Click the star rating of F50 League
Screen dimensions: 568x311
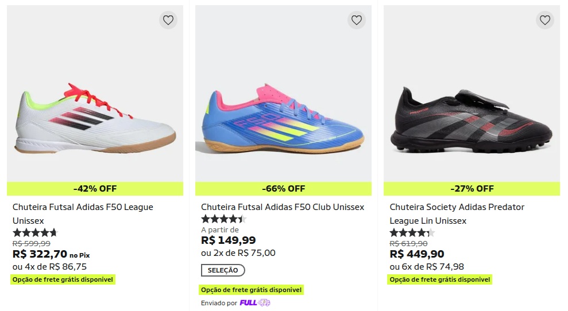35,233
